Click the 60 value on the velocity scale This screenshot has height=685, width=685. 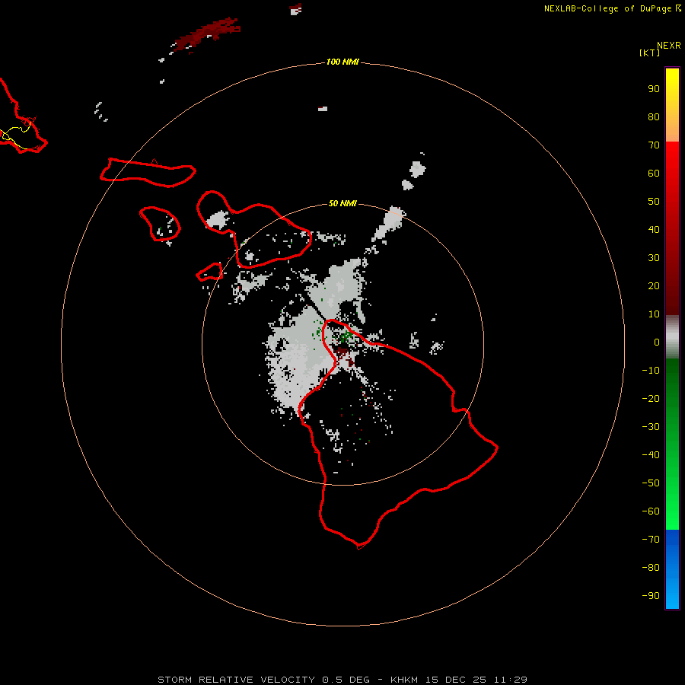[x=654, y=173]
